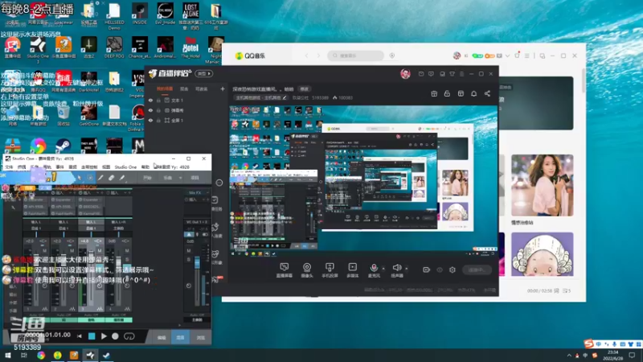Mute the 扬声器 speaker in streaming app

396,270
